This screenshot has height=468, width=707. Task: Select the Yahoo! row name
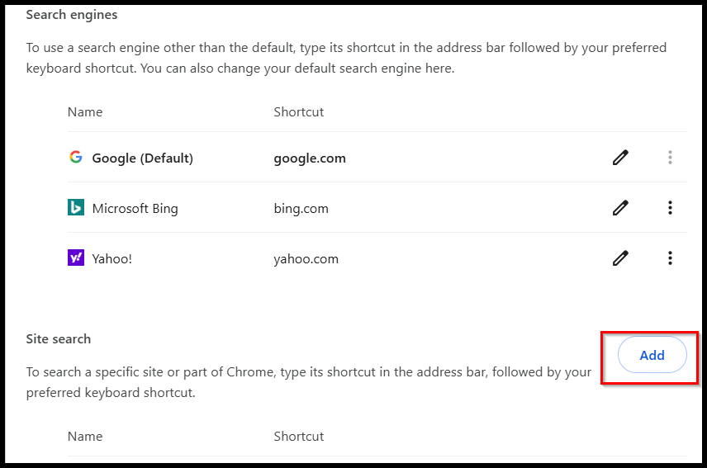click(112, 259)
